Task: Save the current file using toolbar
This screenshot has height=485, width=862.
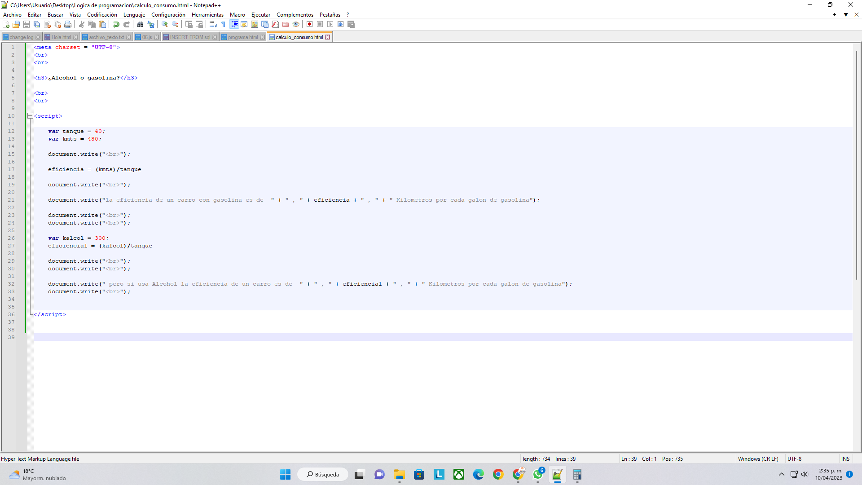Action: [x=26, y=24]
